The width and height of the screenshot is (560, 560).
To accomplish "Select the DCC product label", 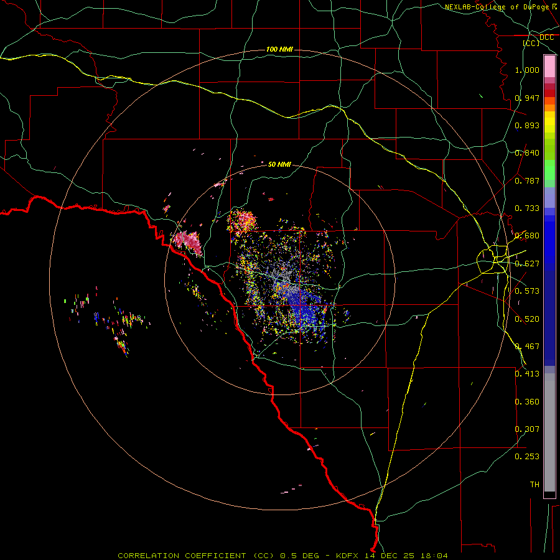I will point(546,37).
